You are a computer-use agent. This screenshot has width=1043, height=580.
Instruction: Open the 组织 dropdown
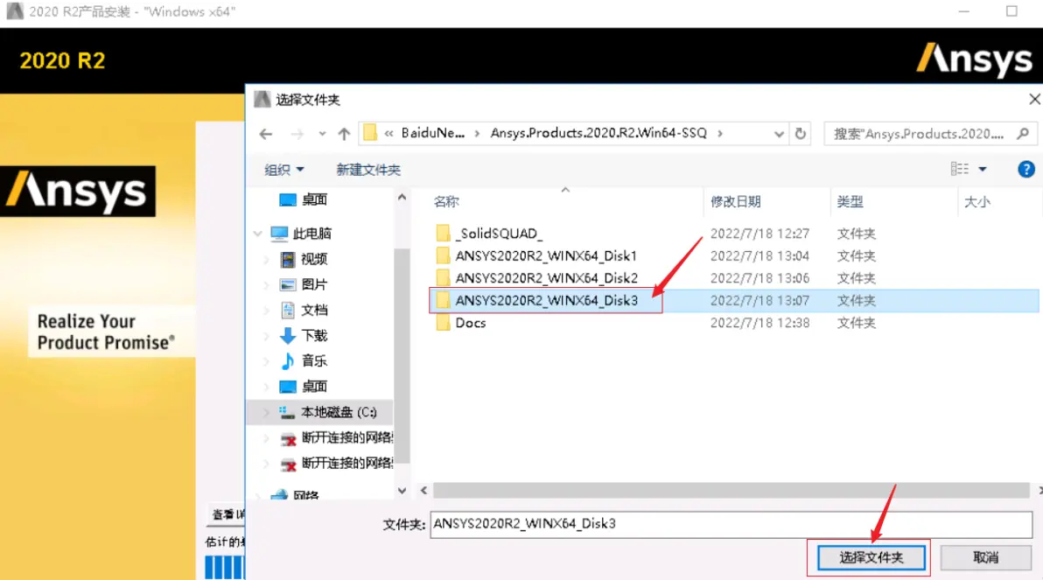pos(283,169)
